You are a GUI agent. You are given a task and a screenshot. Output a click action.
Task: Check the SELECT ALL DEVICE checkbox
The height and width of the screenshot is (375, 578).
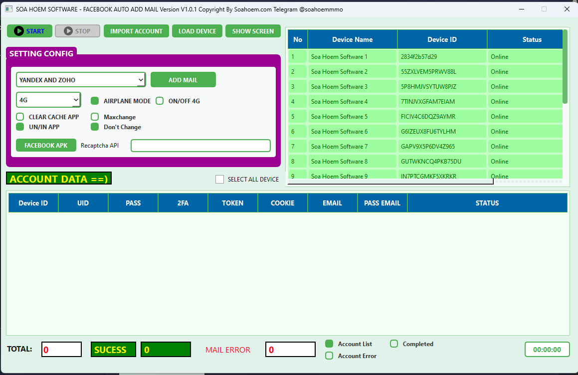click(220, 179)
